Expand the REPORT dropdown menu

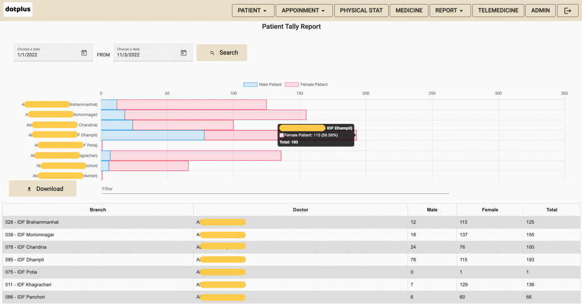[x=450, y=11]
